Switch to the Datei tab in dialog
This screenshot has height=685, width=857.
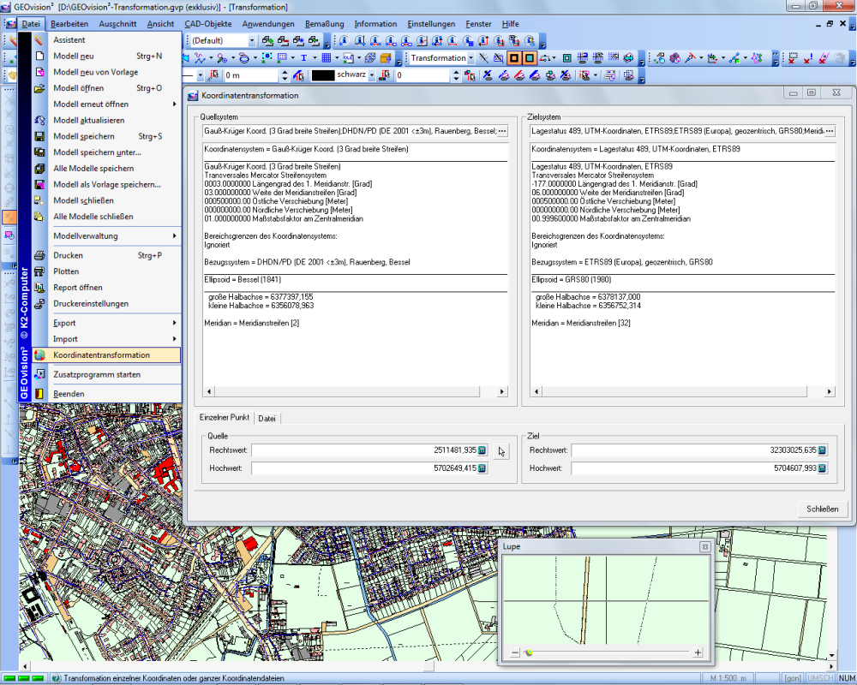click(267, 419)
